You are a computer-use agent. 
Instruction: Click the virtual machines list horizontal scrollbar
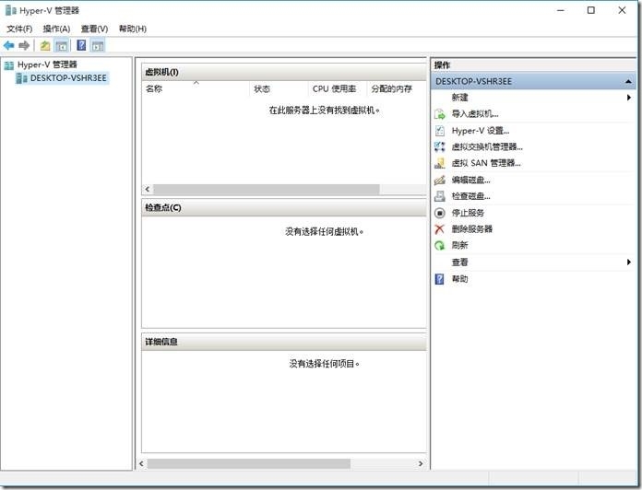click(x=267, y=189)
